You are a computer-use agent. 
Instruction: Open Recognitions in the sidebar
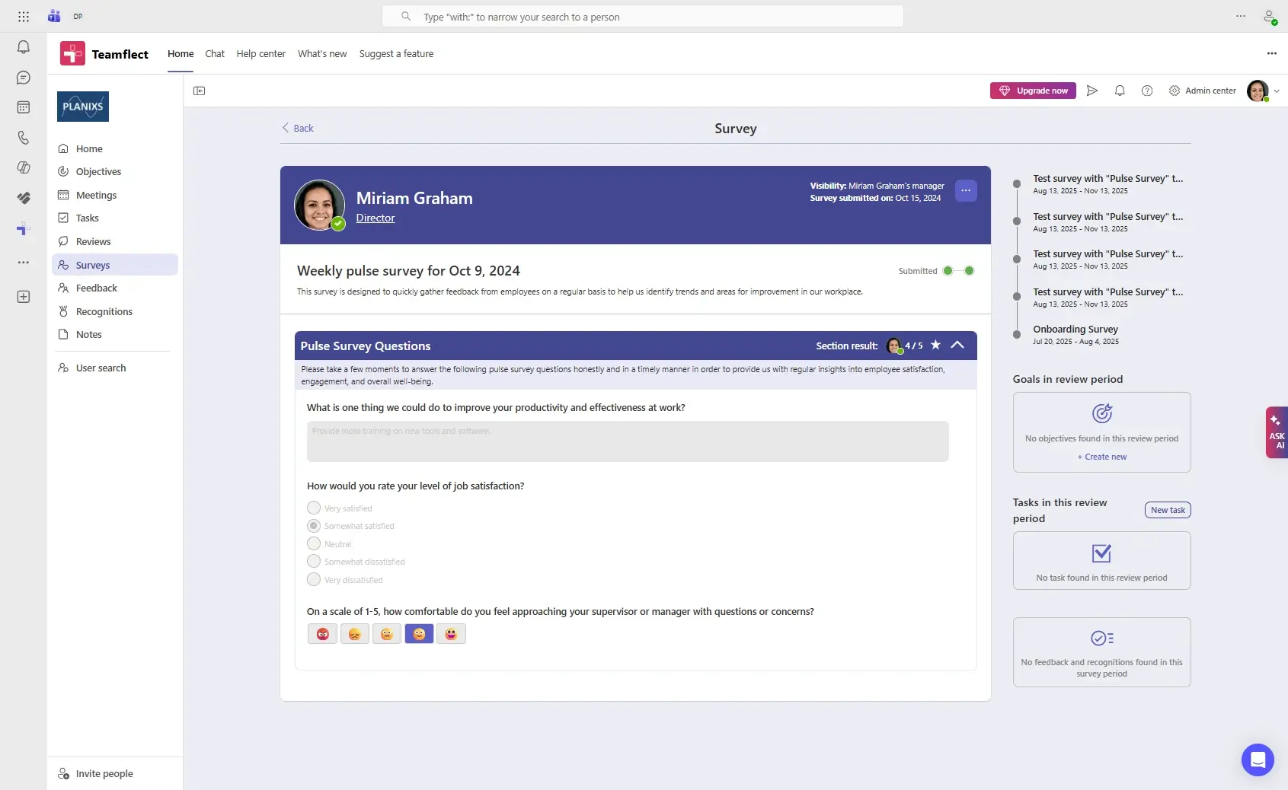104,311
